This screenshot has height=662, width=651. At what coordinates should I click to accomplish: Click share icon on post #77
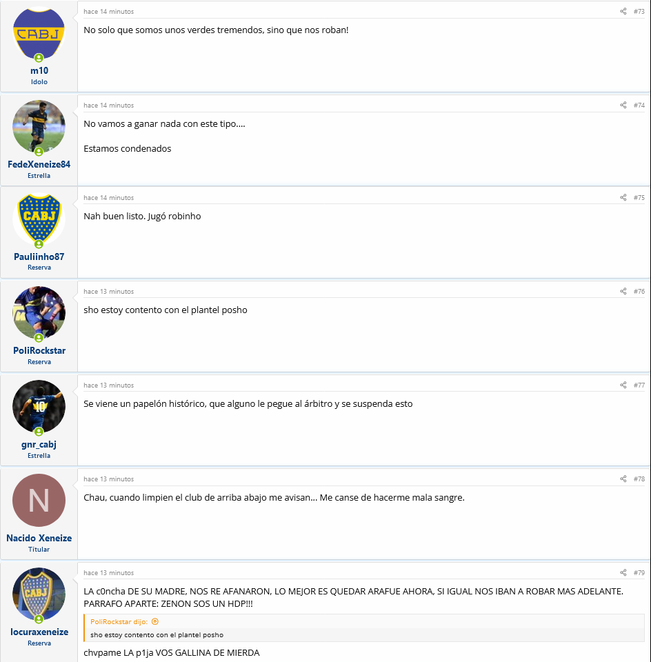[623, 385]
